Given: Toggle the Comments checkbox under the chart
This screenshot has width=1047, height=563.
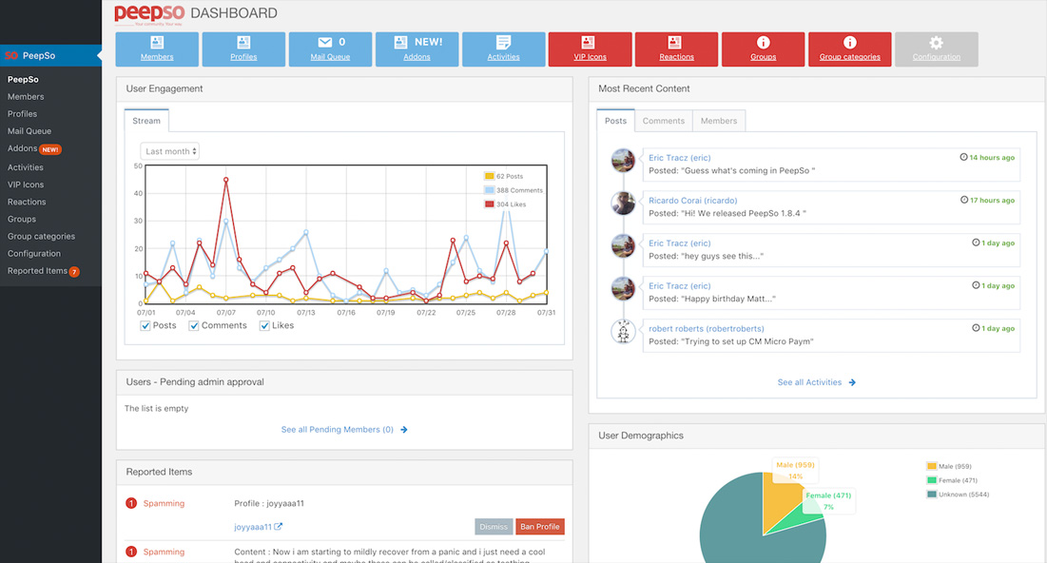Looking at the screenshot, I should [194, 325].
